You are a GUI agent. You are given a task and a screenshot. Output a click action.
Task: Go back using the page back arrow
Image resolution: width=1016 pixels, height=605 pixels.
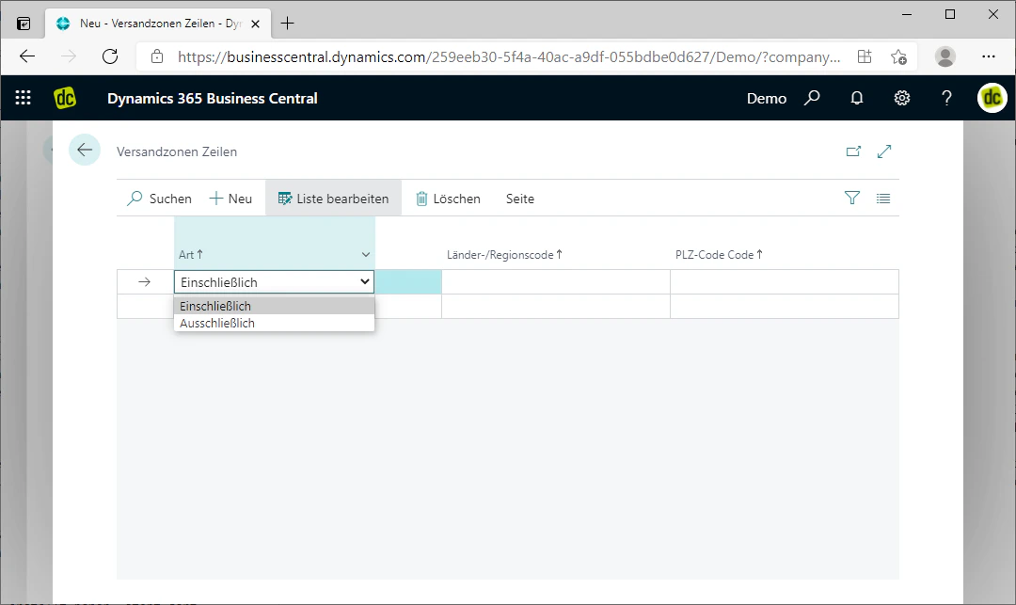pos(85,151)
